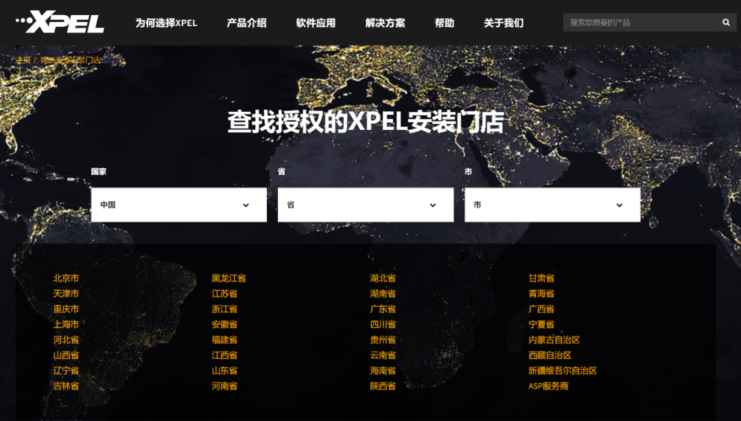Select 重庆市 from the list
The height and width of the screenshot is (421, 741).
click(66, 309)
